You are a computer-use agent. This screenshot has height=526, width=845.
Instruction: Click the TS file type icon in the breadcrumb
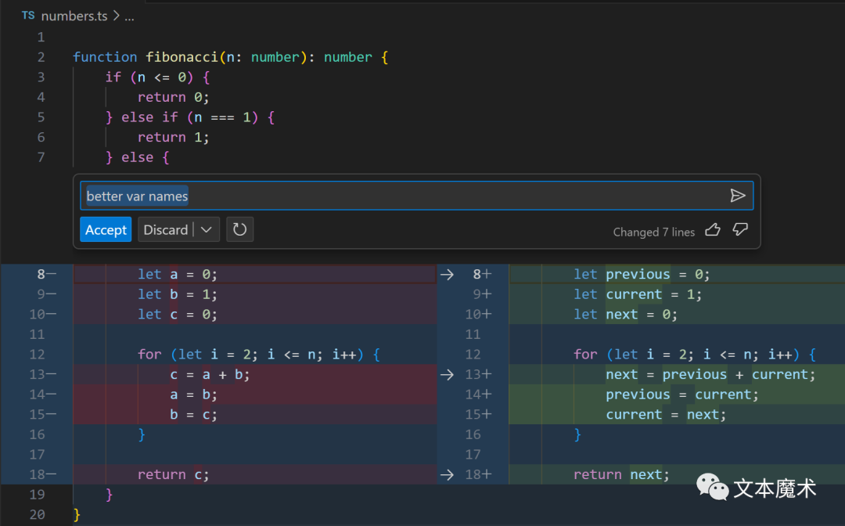tap(28, 16)
